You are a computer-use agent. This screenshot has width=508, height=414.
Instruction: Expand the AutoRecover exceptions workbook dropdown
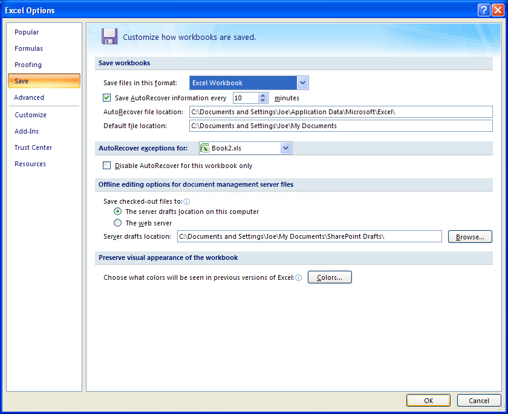pos(285,148)
